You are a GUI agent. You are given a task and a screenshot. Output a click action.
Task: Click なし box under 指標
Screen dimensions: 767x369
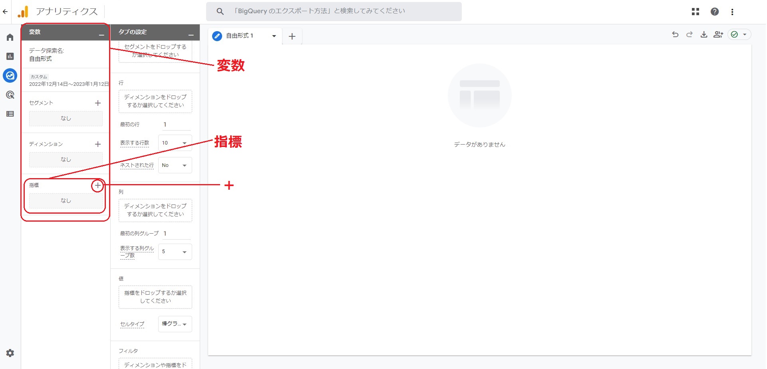66,201
